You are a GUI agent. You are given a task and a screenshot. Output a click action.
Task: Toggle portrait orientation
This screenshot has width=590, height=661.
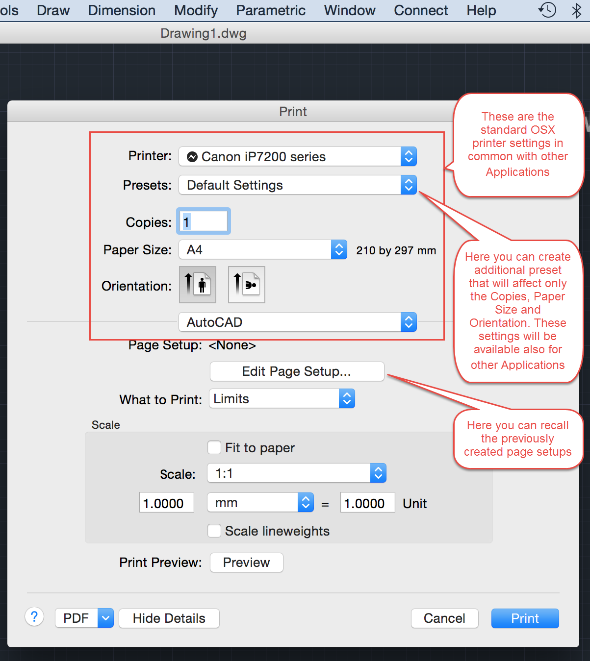(197, 284)
